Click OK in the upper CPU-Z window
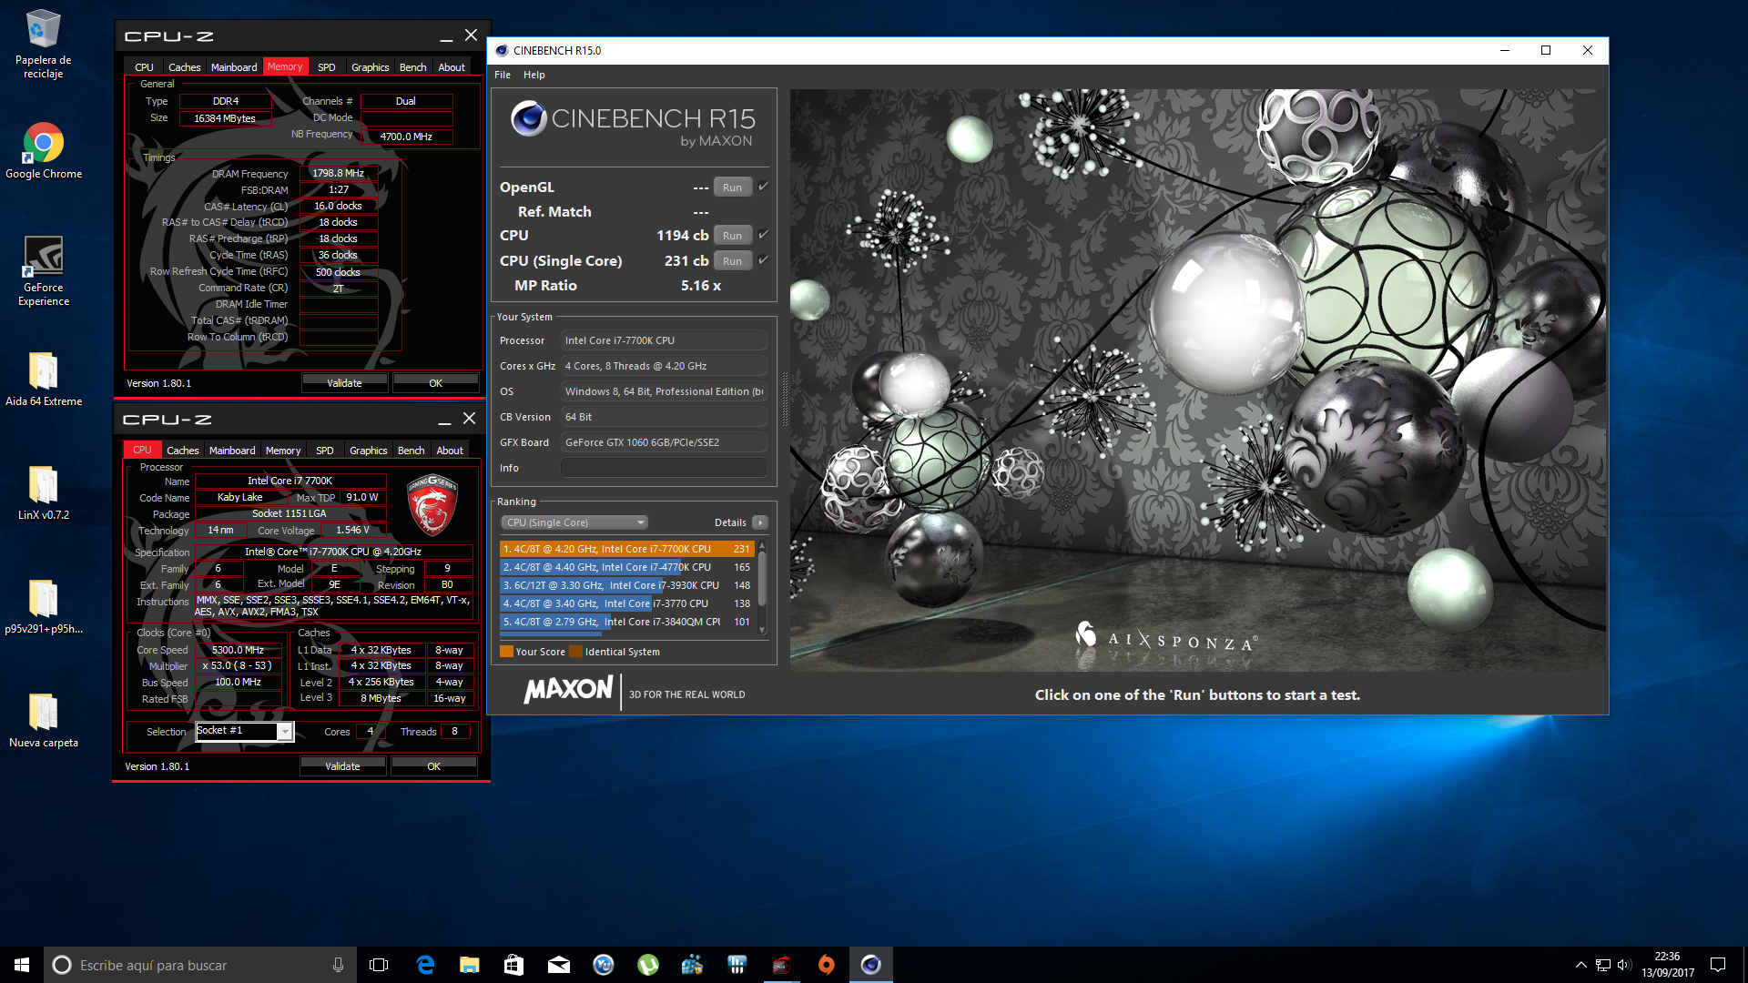This screenshot has width=1748, height=983. [436, 383]
